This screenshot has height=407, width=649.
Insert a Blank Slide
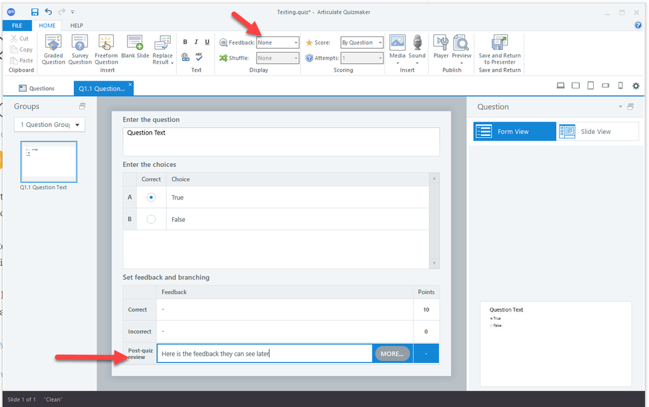coord(134,44)
